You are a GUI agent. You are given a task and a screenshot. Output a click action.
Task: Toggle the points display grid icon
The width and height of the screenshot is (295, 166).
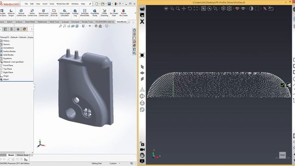pyautogui.click(x=229, y=8)
